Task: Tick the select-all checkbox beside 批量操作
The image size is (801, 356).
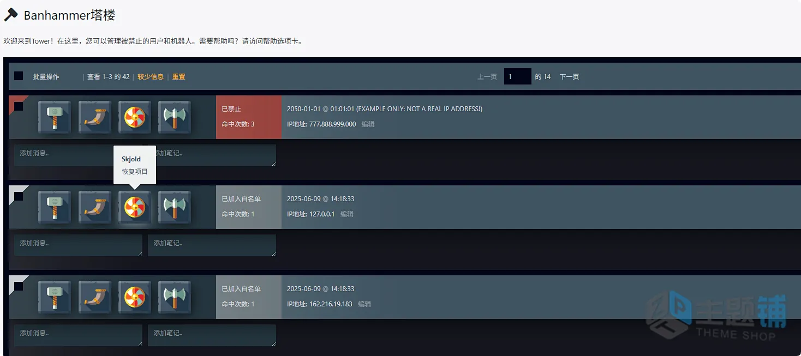Action: (19, 76)
